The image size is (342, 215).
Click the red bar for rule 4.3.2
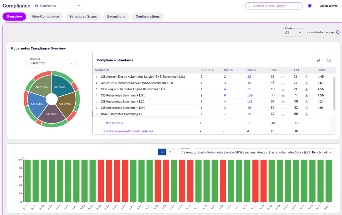pyautogui.click(x=223, y=181)
